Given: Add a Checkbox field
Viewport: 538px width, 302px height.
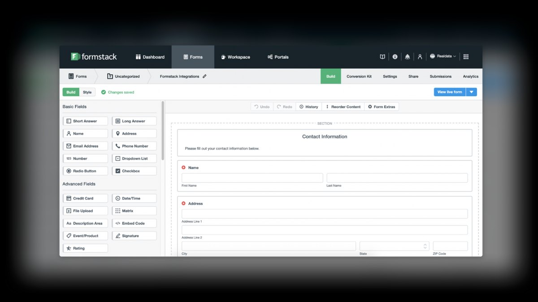Looking at the screenshot, I should [x=134, y=171].
